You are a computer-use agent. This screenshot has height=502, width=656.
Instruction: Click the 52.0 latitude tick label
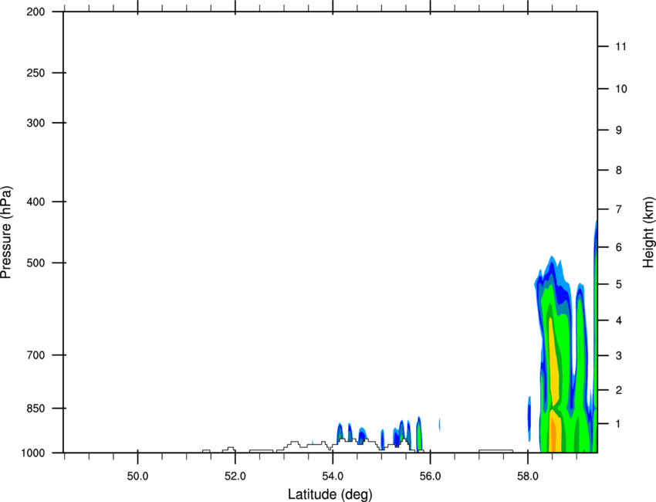[x=235, y=476]
